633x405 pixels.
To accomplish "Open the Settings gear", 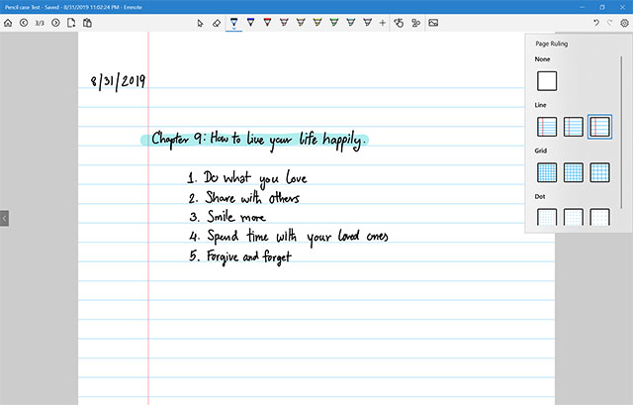I will tap(623, 22).
